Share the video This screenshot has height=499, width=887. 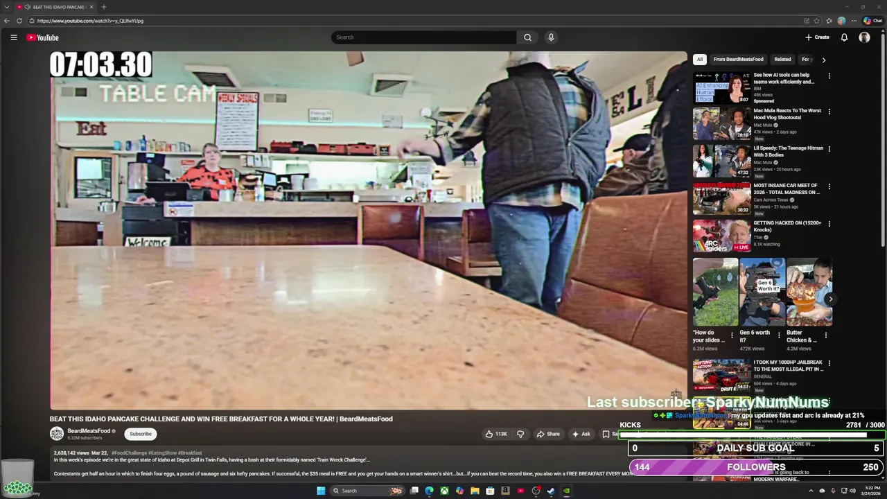pyautogui.click(x=547, y=434)
